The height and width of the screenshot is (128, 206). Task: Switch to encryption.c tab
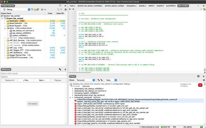[x=131, y=6]
